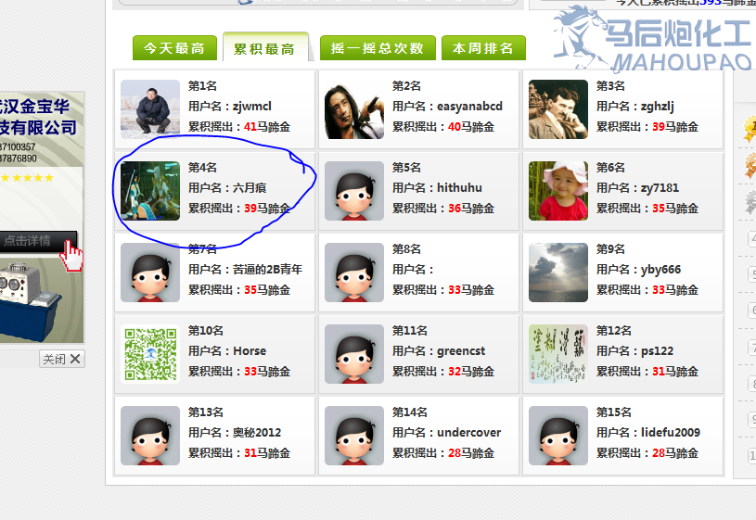756x520 pixels.
Task: Select the mustached man avatar of zghzlj
Action: click(x=557, y=109)
